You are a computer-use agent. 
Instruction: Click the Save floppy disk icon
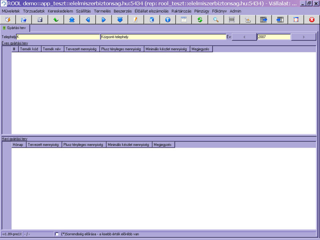click(x=40, y=20)
